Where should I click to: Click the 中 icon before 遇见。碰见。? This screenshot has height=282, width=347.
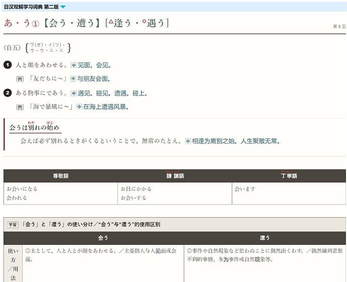[x=74, y=93]
